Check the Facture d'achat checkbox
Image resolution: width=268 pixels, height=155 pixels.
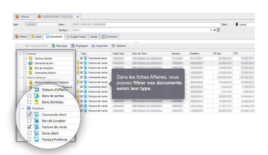click(x=25, y=58)
